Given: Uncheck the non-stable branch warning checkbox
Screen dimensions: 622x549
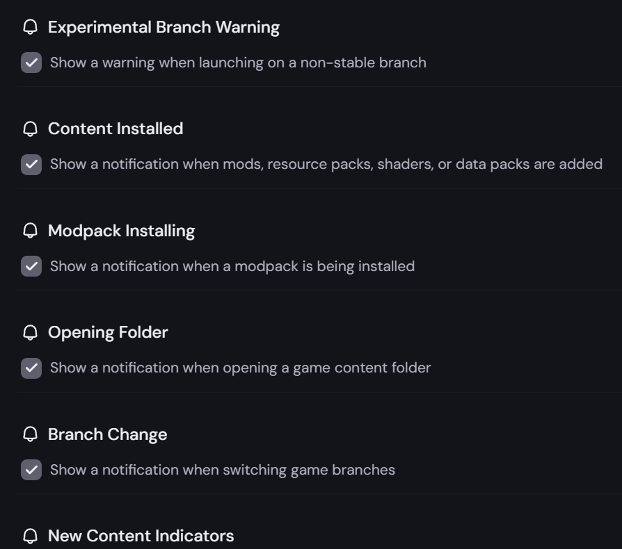Looking at the screenshot, I should [x=31, y=63].
